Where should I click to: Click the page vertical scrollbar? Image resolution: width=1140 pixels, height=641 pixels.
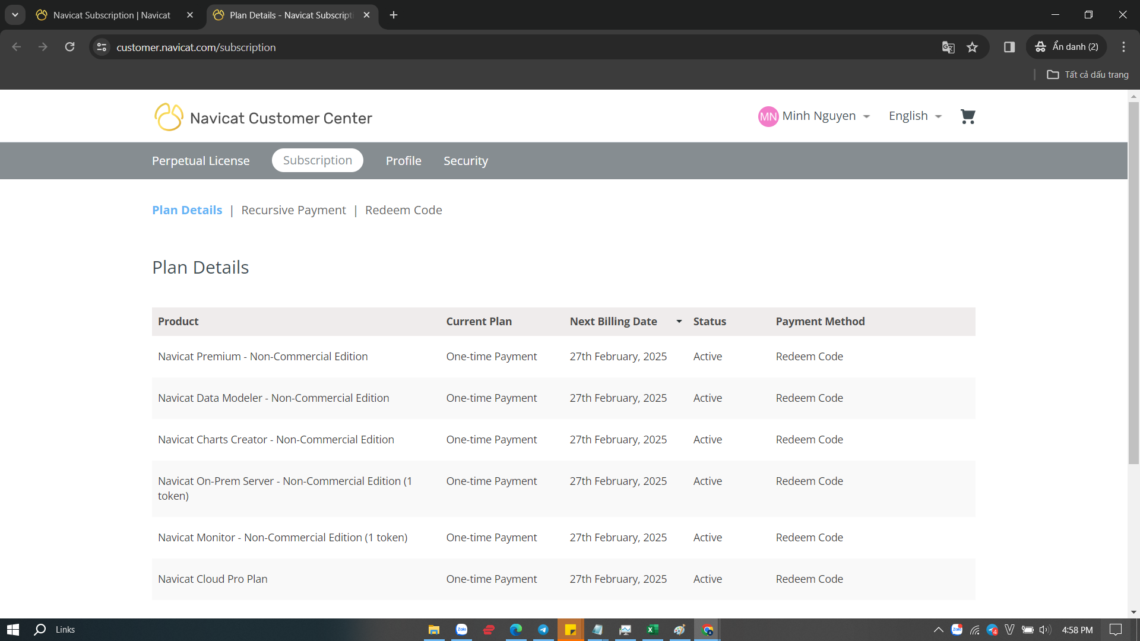[x=1133, y=283]
